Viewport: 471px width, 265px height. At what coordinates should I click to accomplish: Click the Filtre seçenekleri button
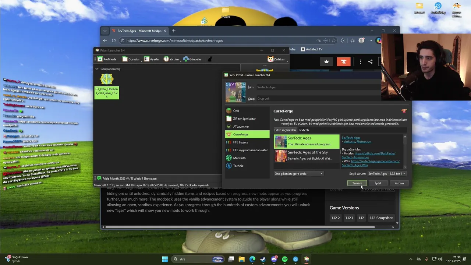(285, 130)
